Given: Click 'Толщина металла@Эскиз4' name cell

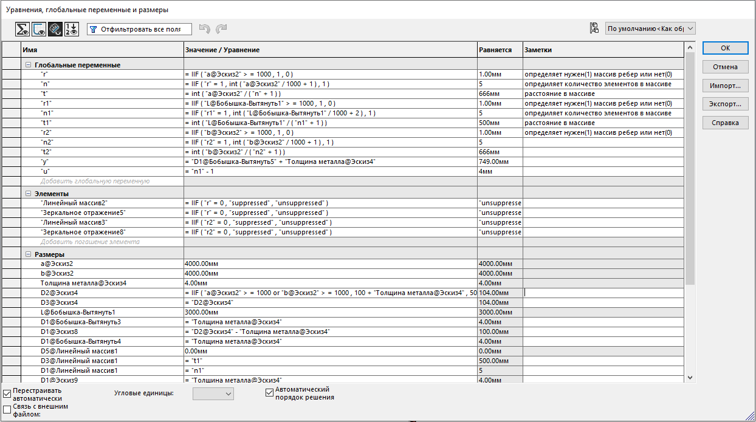Looking at the screenshot, I should 102,283.
